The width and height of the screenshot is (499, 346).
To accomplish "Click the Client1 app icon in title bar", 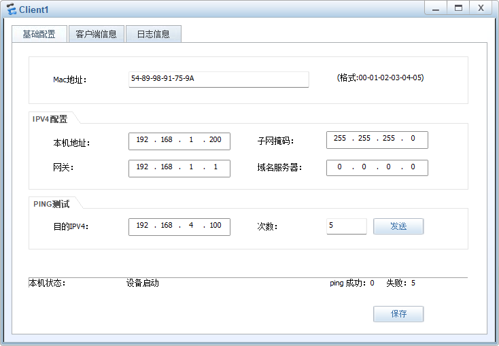I will (11, 10).
